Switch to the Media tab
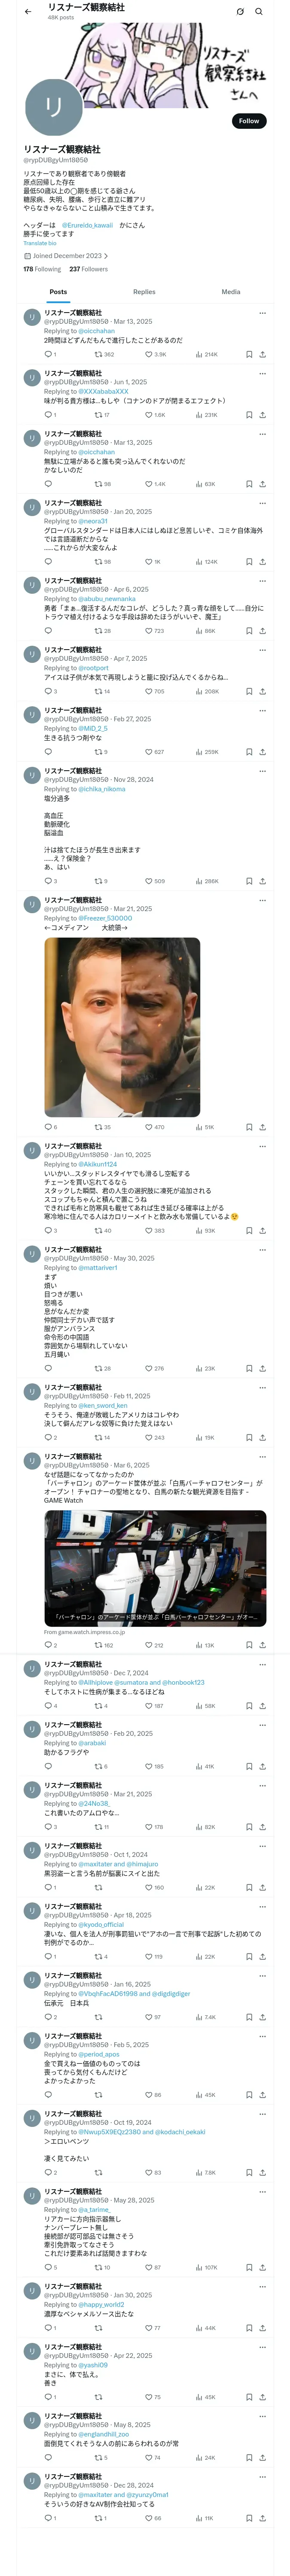Screen dimensions: 290x2576 231,292
